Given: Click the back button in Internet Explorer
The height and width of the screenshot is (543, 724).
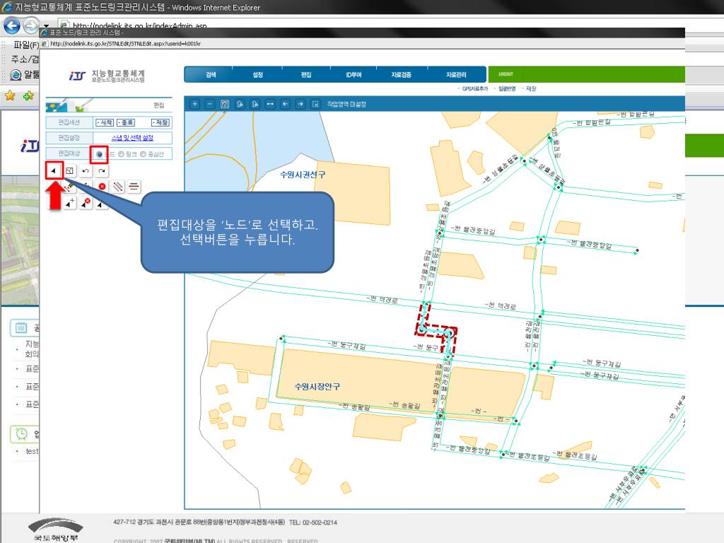Looking at the screenshot, I should pos(11,25).
